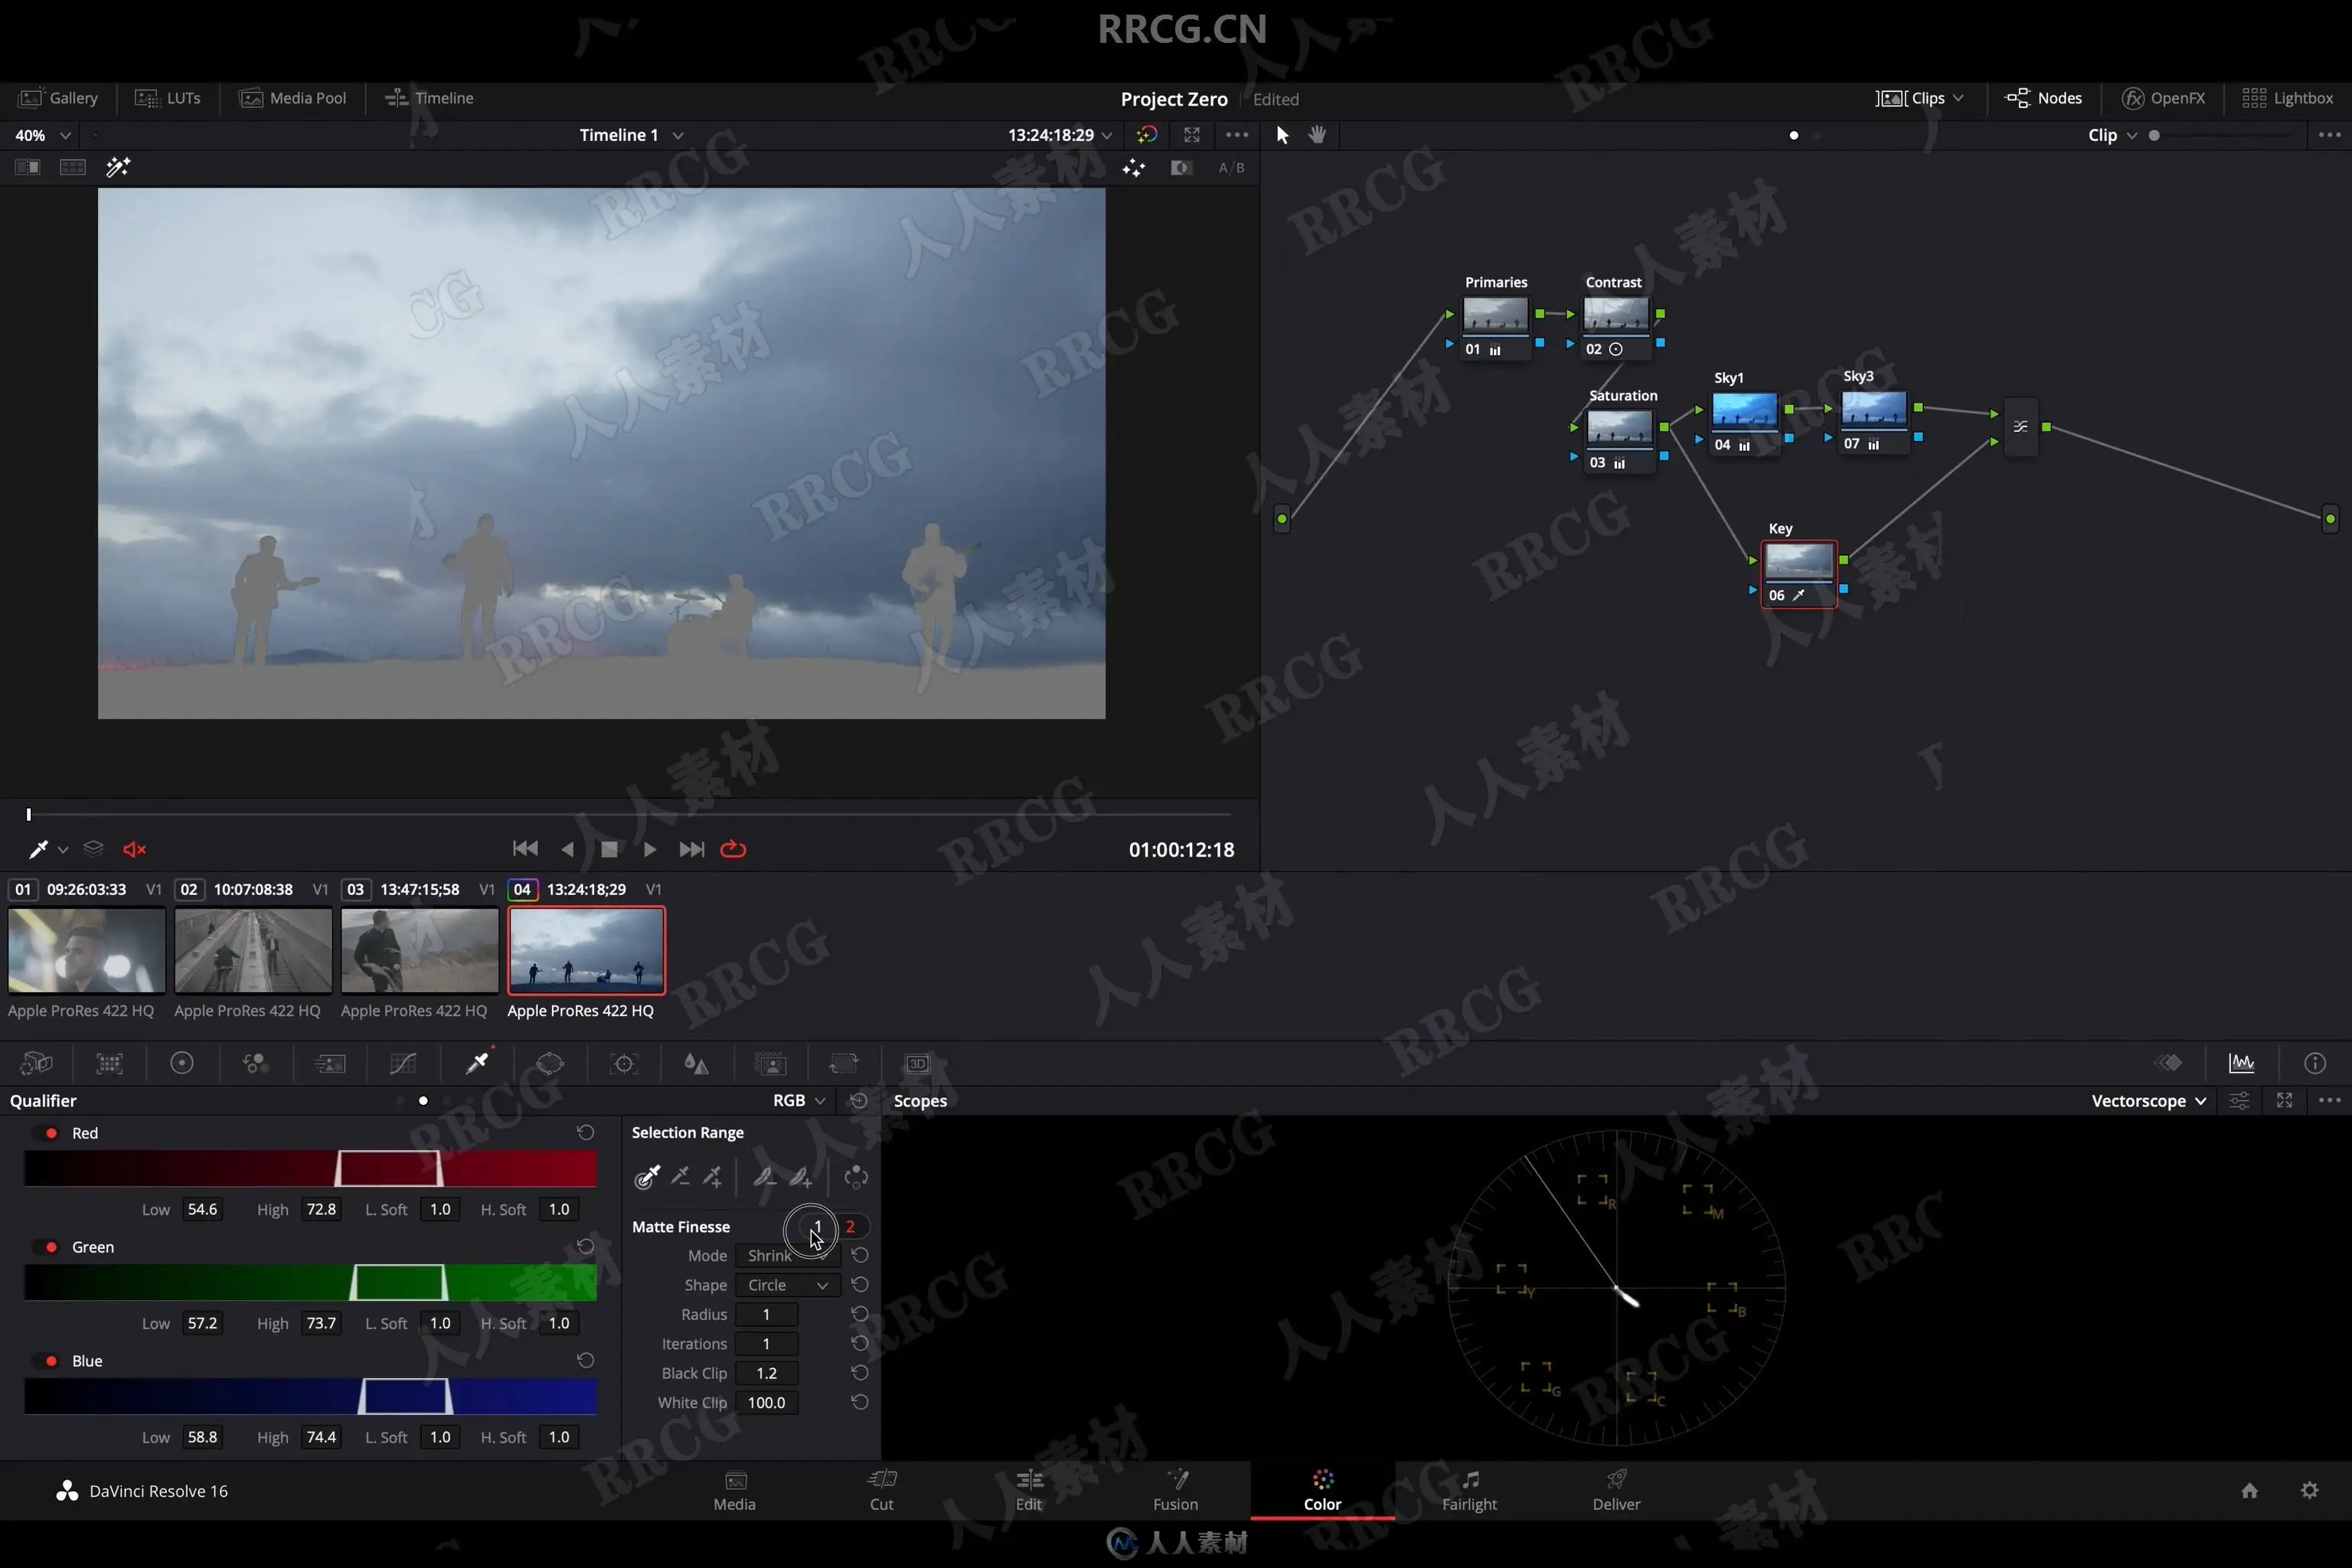Show the OpenFX panel
Viewport: 2352px width, 1568px height.
coord(2163,98)
